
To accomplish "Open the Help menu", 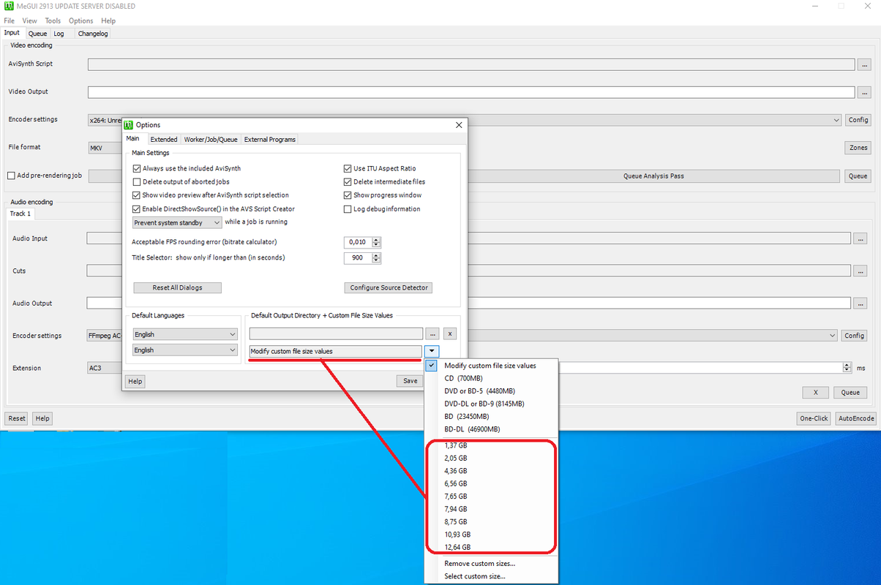I will click(108, 21).
